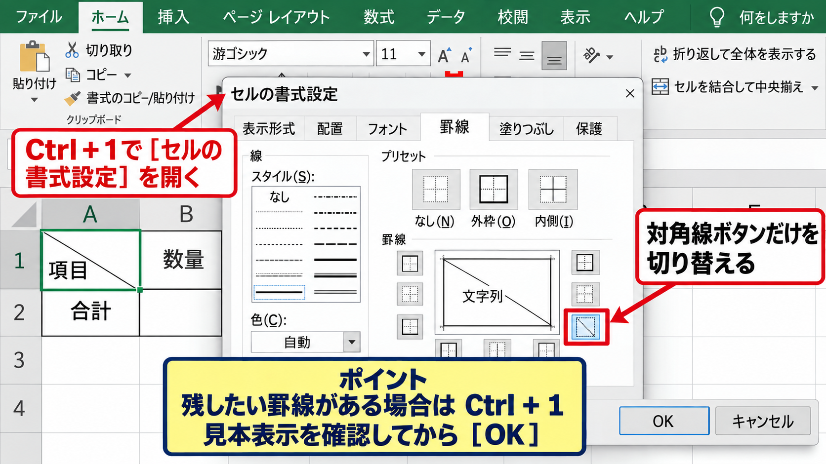Click the Format Painter brush icon
Image resolution: width=826 pixels, height=464 pixels.
point(72,98)
